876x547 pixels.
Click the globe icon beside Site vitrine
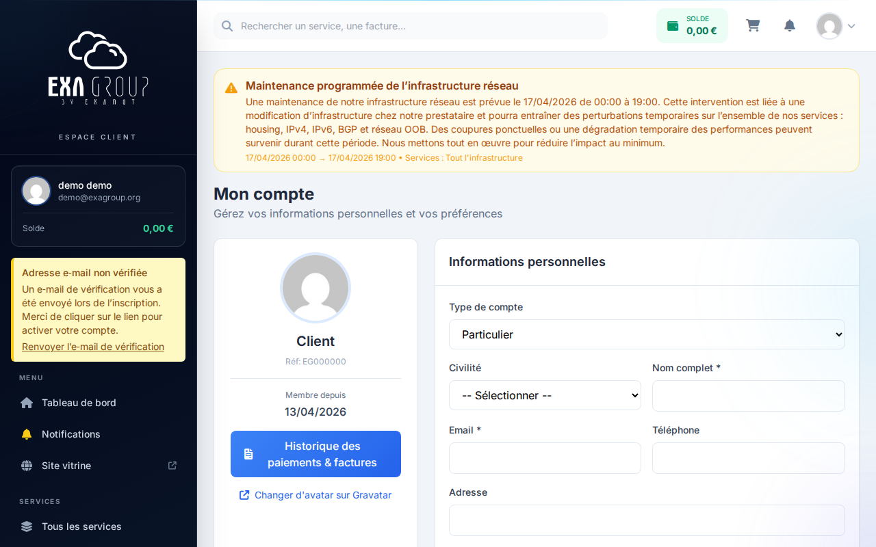pyautogui.click(x=27, y=466)
